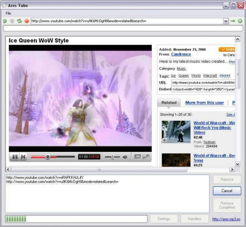Click the Ice Queen WoW Style title

39,40
